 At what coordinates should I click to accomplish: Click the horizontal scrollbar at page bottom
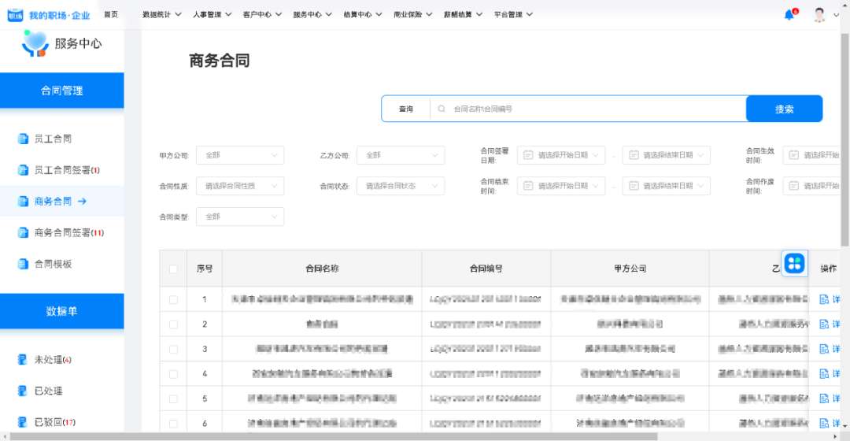(x=334, y=436)
